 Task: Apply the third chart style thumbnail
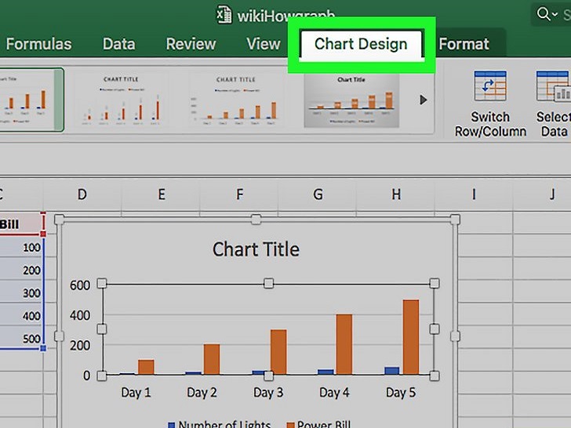tap(235, 100)
